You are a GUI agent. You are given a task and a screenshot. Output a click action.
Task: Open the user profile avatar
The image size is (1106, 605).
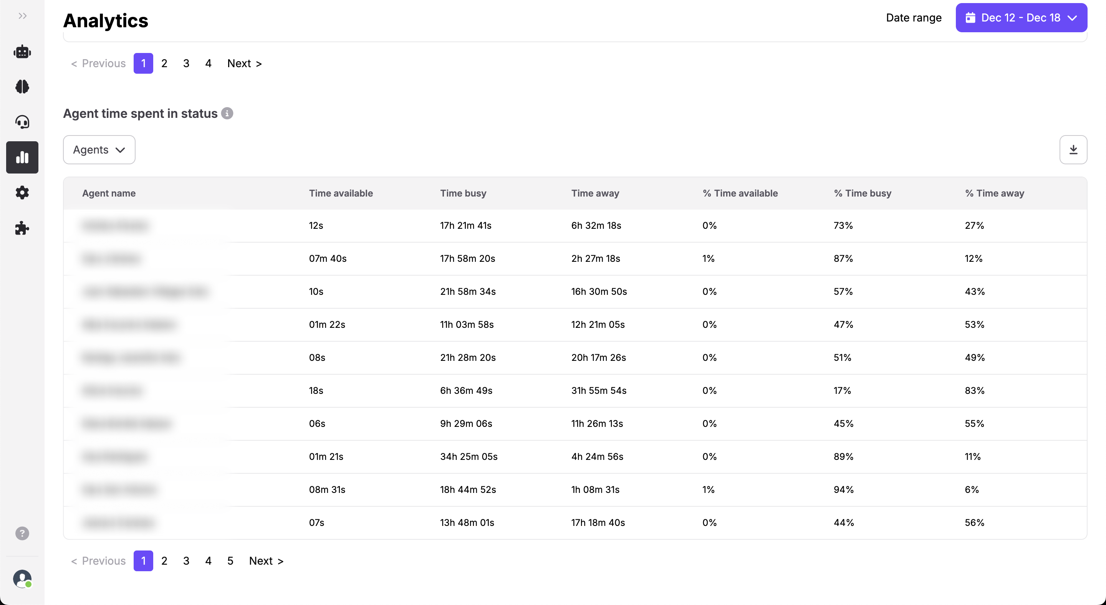click(x=22, y=579)
